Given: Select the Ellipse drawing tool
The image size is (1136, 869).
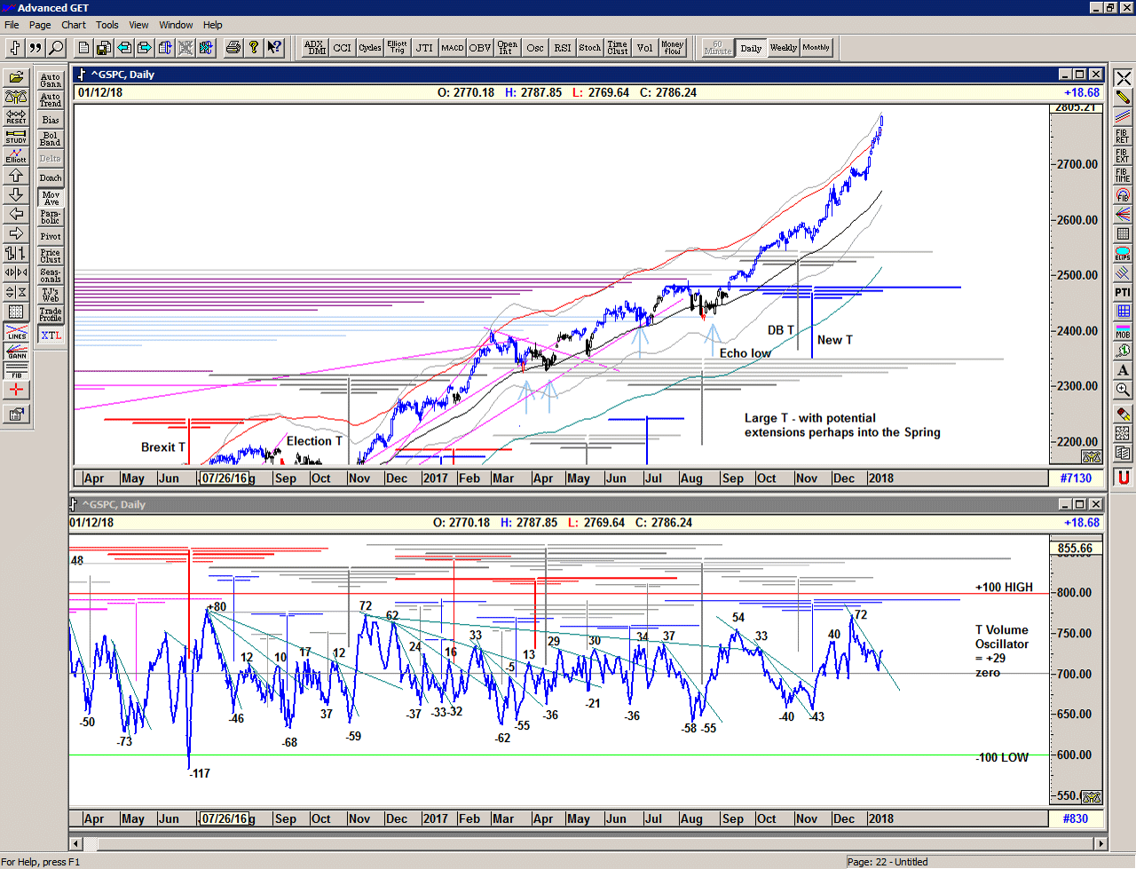Looking at the screenshot, I should point(1123,253).
